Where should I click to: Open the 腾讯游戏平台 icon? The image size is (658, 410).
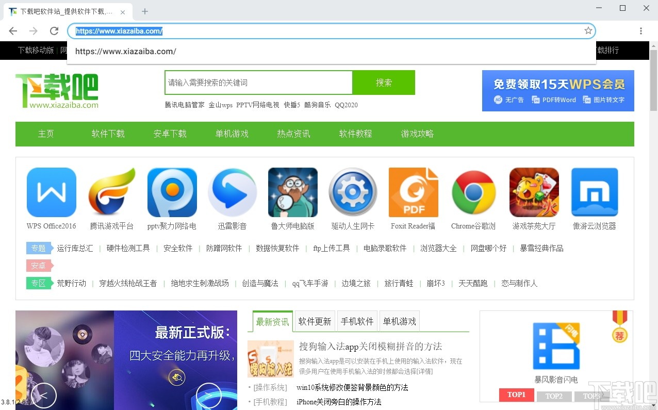point(111,192)
